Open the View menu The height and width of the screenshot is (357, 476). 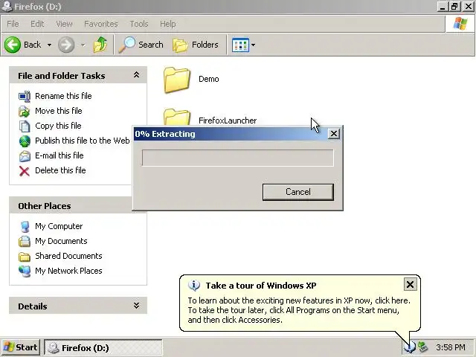[64, 24]
